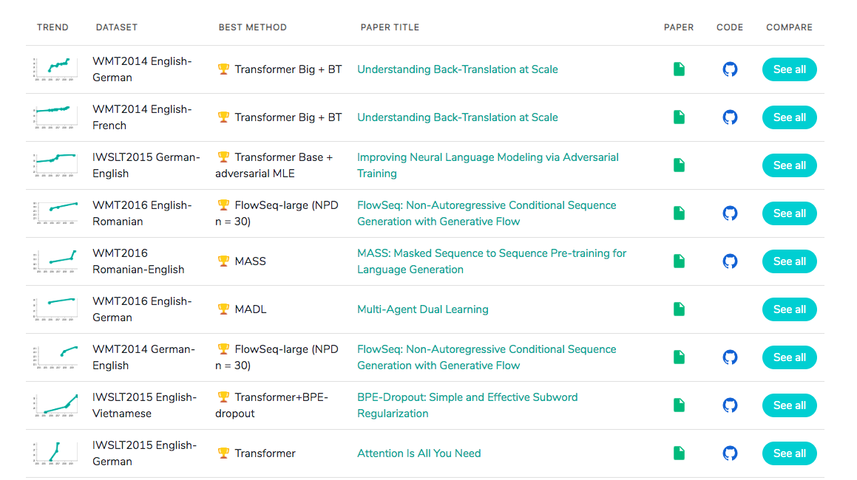Open Understanding Back-Translation at Scale for English-French
Image resolution: width=857 pixels, height=480 pixels.
tap(457, 117)
